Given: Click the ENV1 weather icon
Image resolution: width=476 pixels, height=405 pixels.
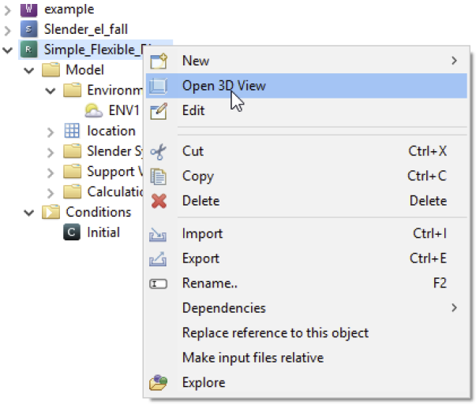Looking at the screenshot, I should tap(94, 110).
